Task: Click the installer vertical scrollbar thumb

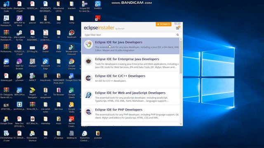Action: (x=181, y=57)
